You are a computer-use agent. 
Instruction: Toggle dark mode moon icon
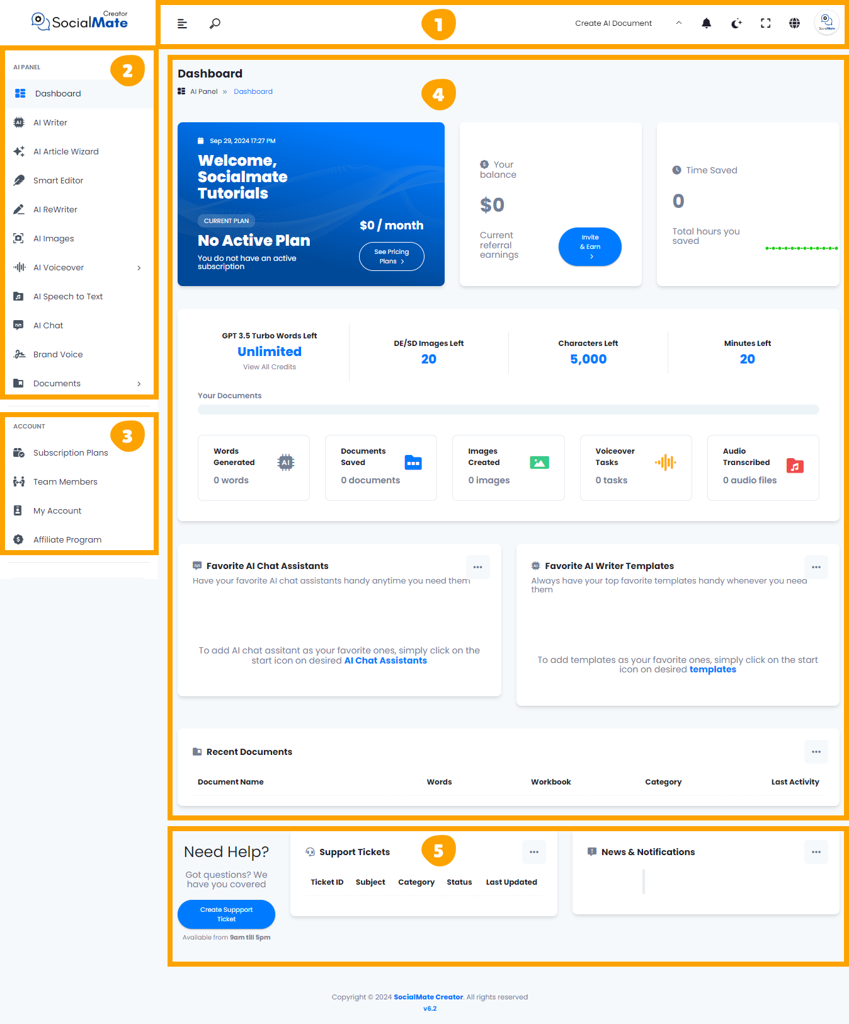click(736, 23)
